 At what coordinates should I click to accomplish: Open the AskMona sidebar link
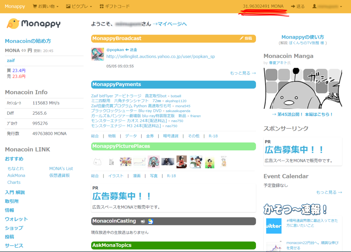point(16,176)
